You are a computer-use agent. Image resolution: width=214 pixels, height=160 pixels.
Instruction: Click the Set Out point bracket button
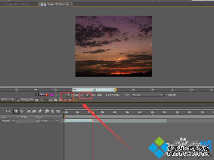pos(88,95)
